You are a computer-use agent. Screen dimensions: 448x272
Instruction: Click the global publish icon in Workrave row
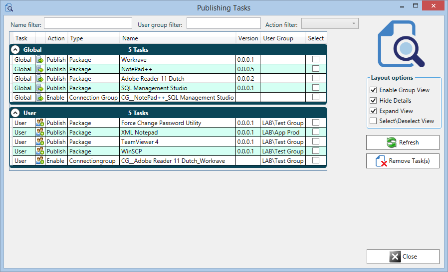[40, 60]
